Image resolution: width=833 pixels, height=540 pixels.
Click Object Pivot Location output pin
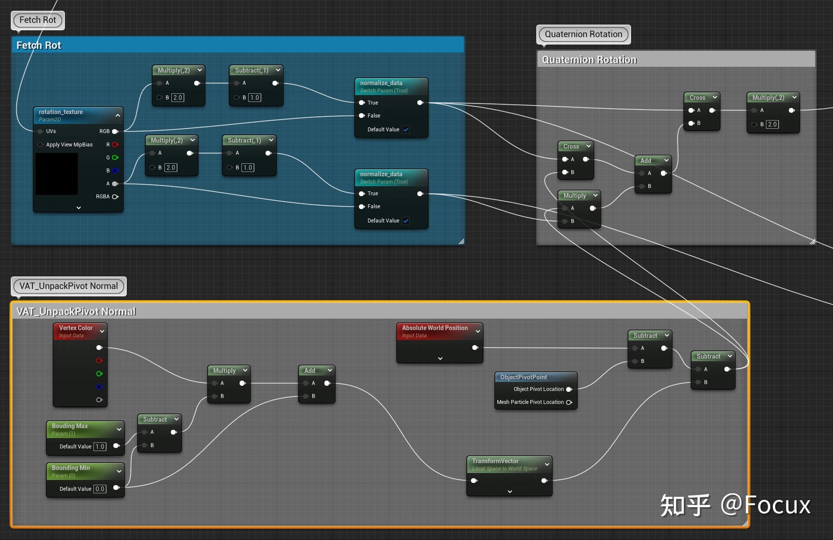click(569, 389)
